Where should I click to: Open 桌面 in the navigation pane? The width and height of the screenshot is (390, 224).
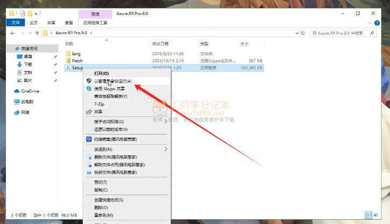27,56
